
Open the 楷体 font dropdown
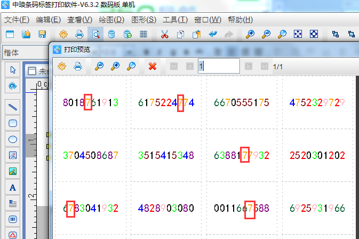[24, 52]
